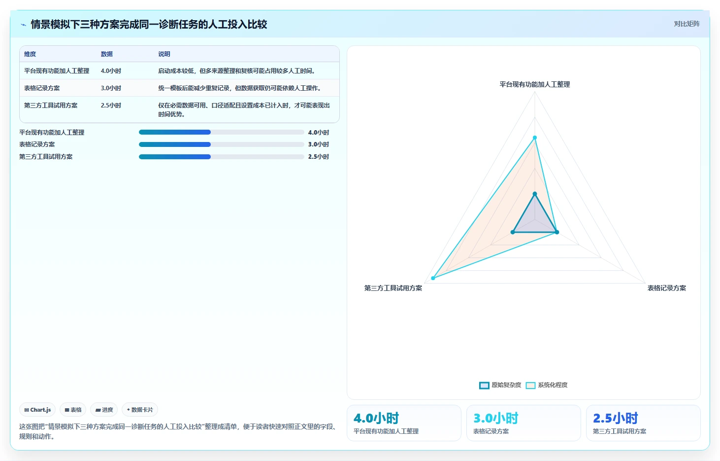
Task: Toggle the 原始复杂度 legend swatch
Action: point(484,385)
